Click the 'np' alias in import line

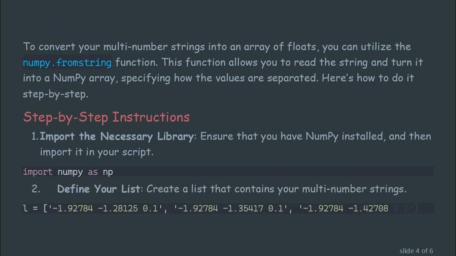pyautogui.click(x=108, y=172)
